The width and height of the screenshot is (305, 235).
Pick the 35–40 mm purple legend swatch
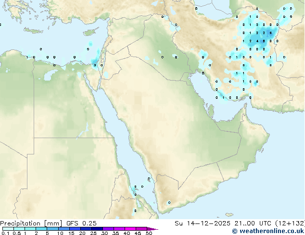[119, 229]
